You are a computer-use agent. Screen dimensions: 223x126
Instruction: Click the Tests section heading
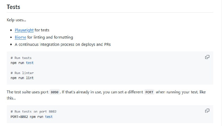(13, 7)
